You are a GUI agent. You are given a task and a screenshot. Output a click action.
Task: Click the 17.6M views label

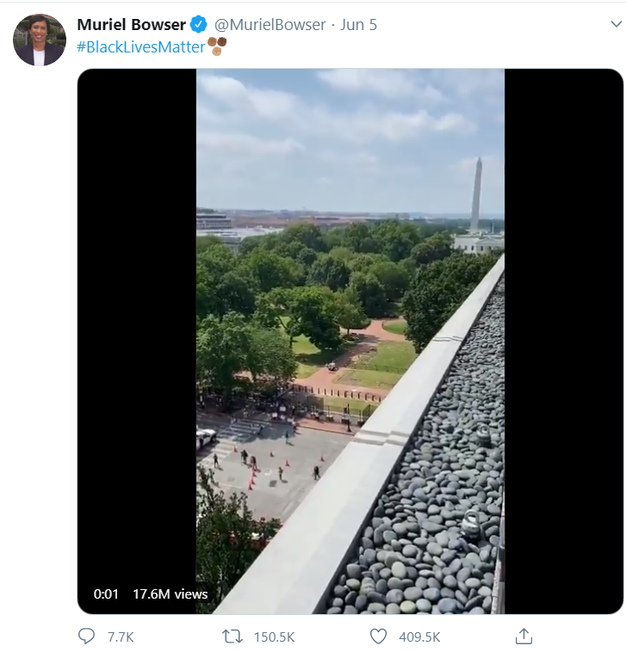[170, 594]
